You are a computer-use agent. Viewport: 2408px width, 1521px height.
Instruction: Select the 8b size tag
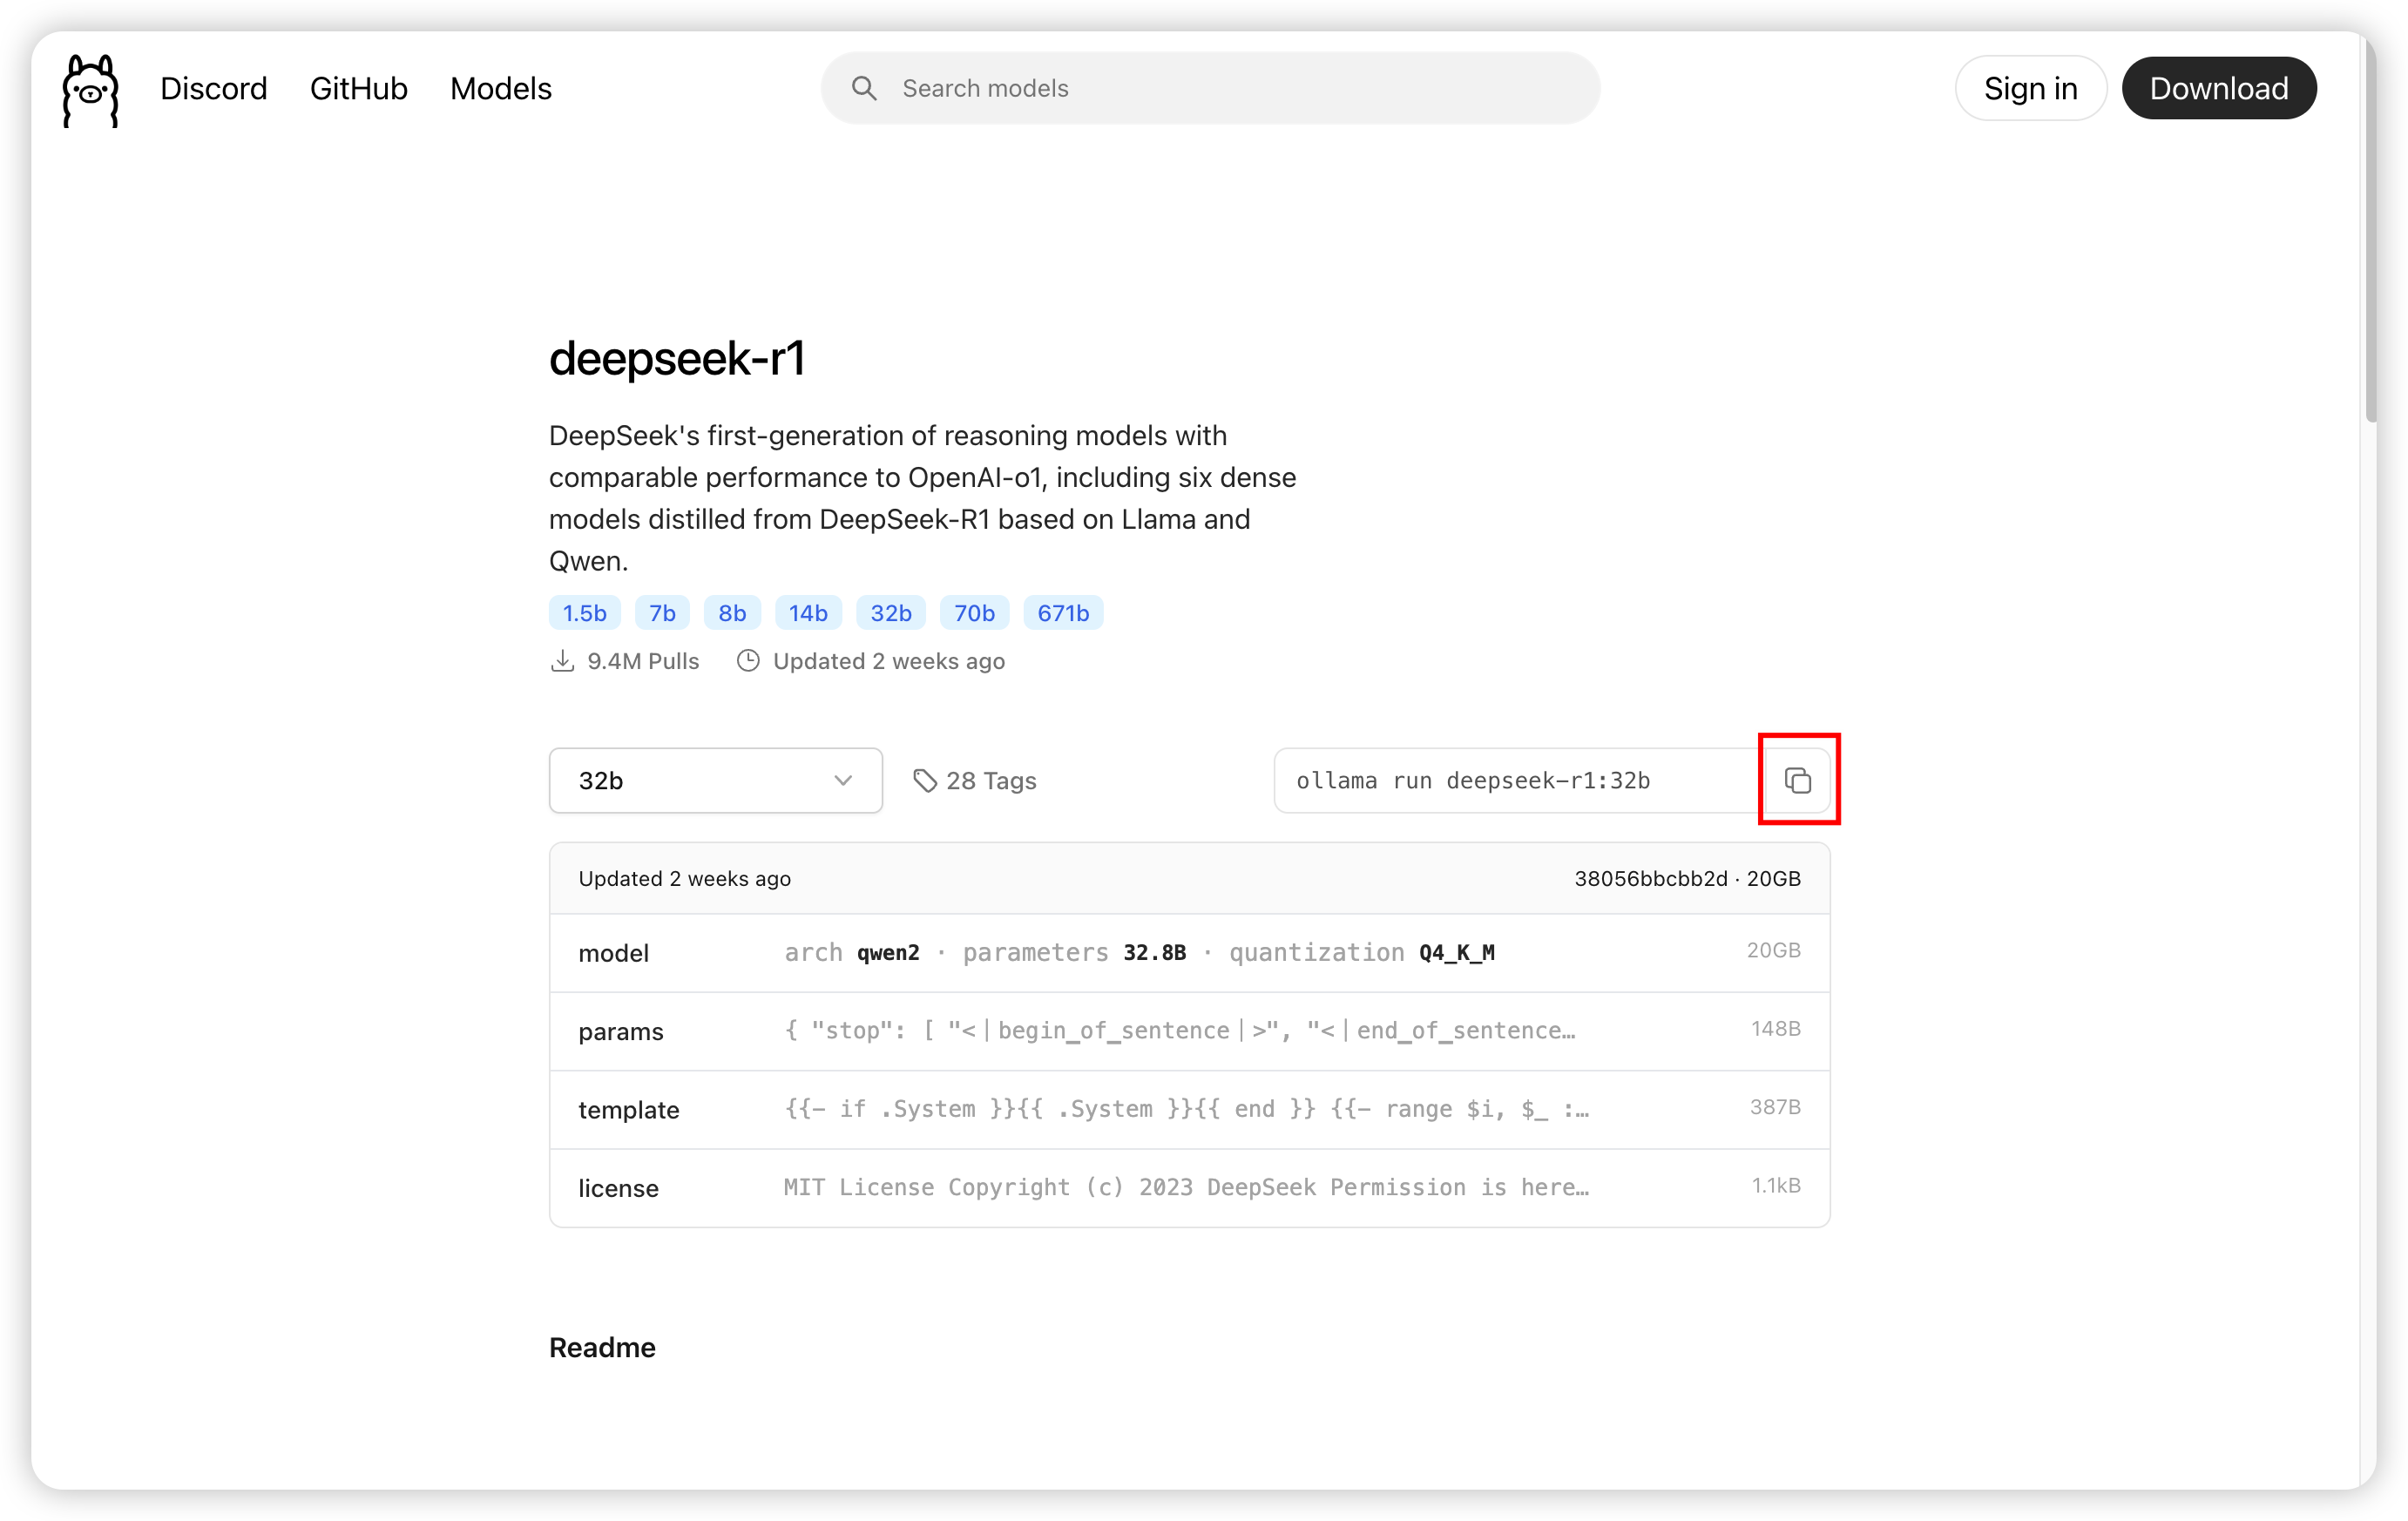click(x=732, y=613)
